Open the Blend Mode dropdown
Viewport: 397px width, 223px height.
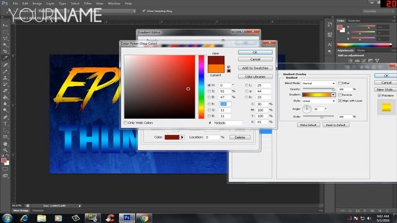click(318, 83)
